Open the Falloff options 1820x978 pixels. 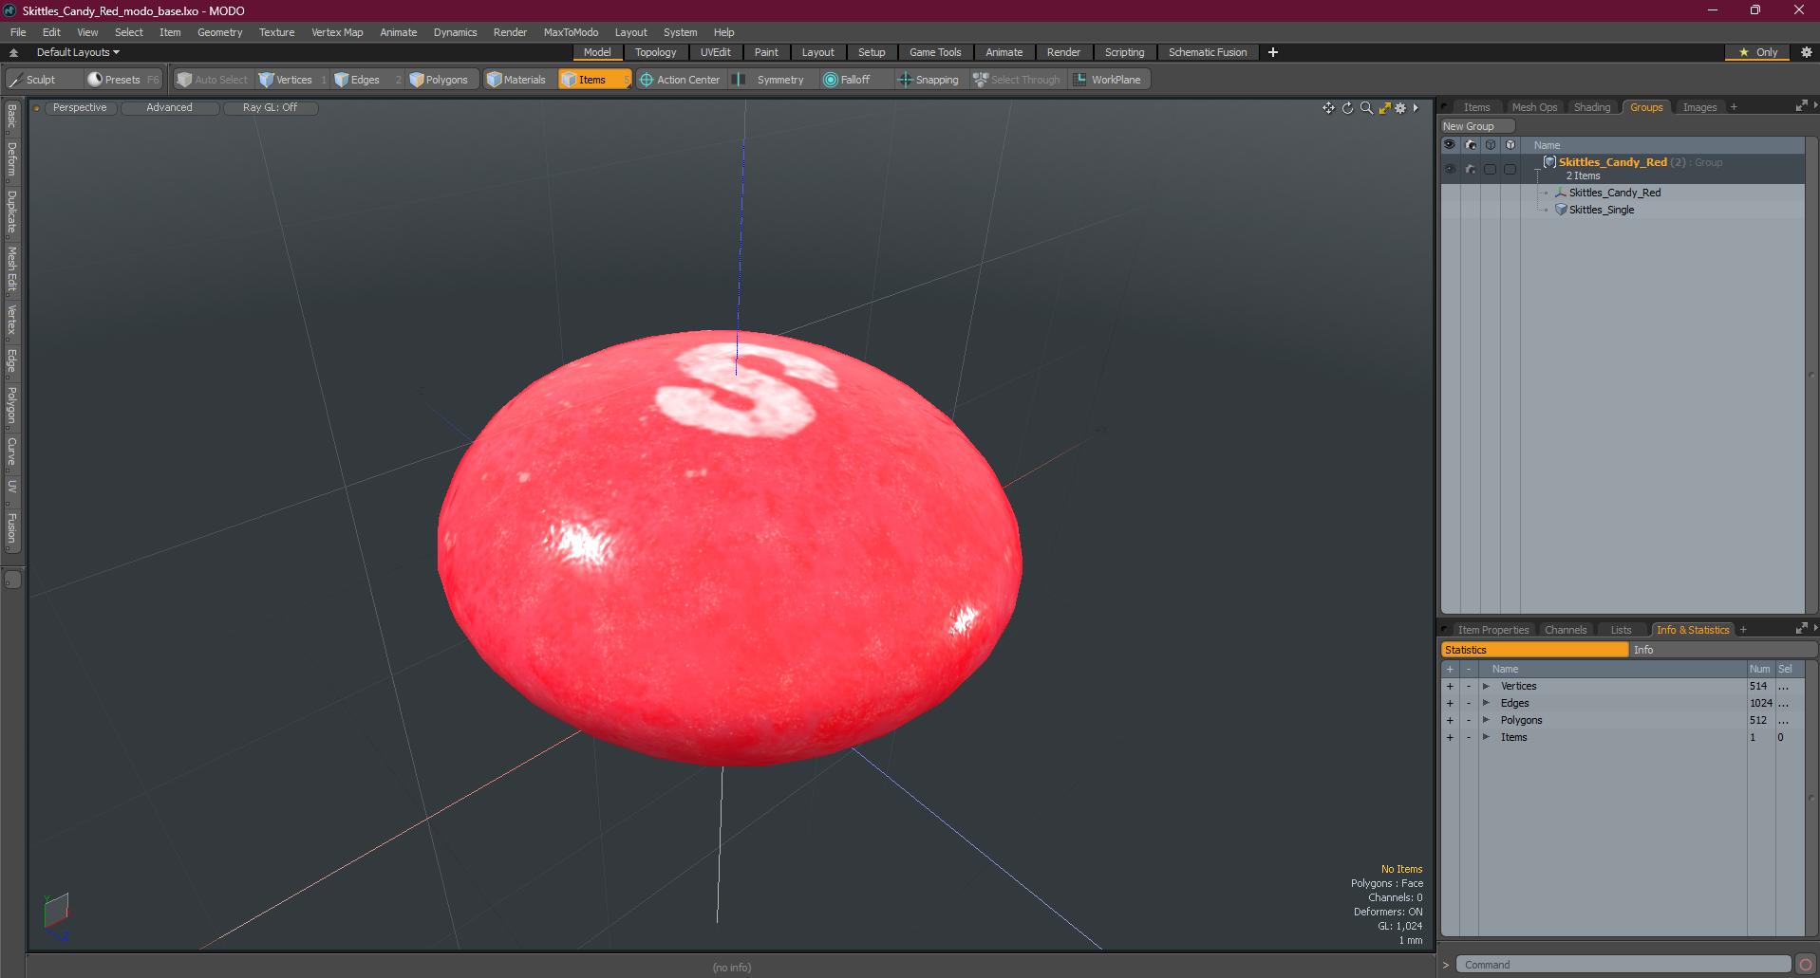[854, 80]
